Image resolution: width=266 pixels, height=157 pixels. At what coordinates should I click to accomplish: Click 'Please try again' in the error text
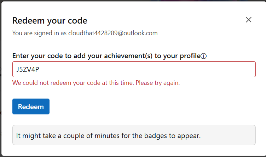tap(157, 83)
